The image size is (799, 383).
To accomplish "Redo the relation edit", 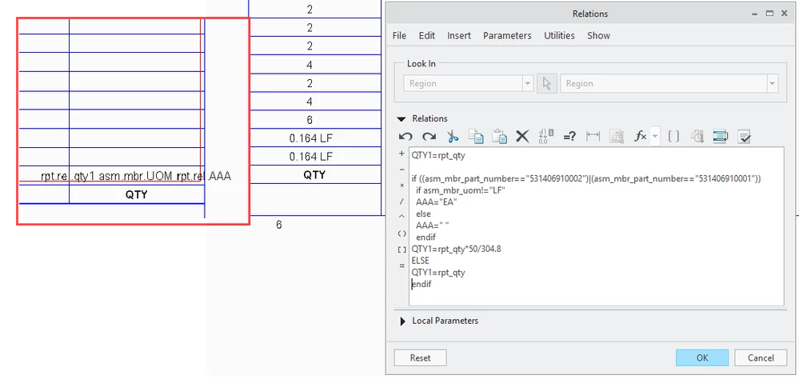I will tap(429, 136).
